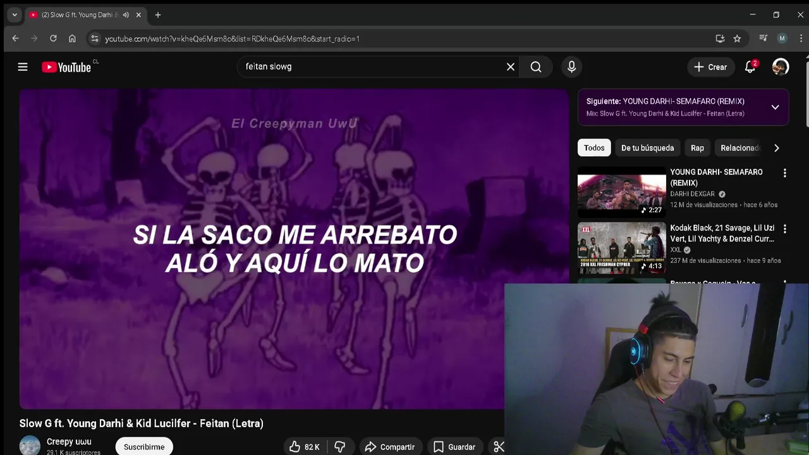Show more filter chips with right arrow

click(776, 148)
